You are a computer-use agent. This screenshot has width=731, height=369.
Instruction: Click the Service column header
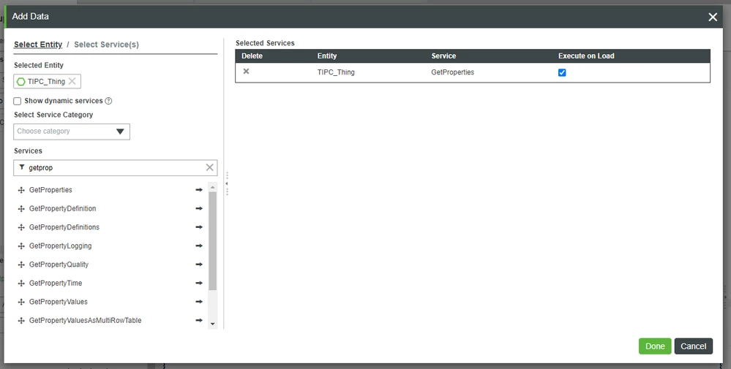pyautogui.click(x=443, y=56)
